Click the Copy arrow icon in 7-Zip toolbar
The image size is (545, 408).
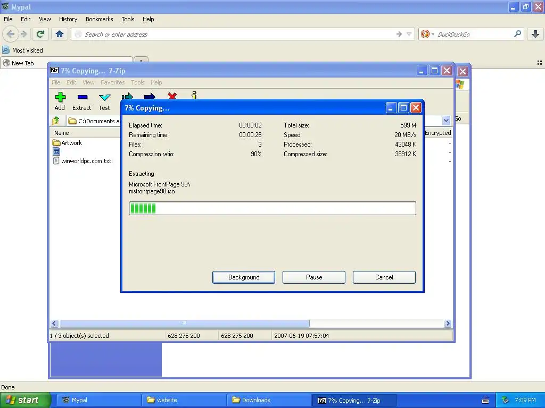coord(128,96)
